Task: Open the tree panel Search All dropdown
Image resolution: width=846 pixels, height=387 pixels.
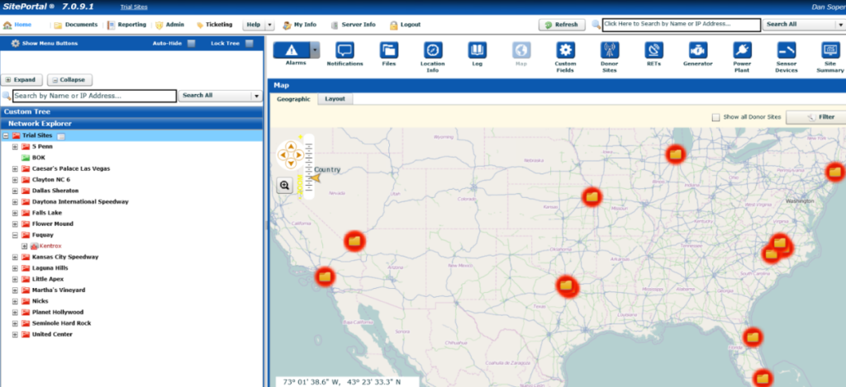Action: (256, 96)
